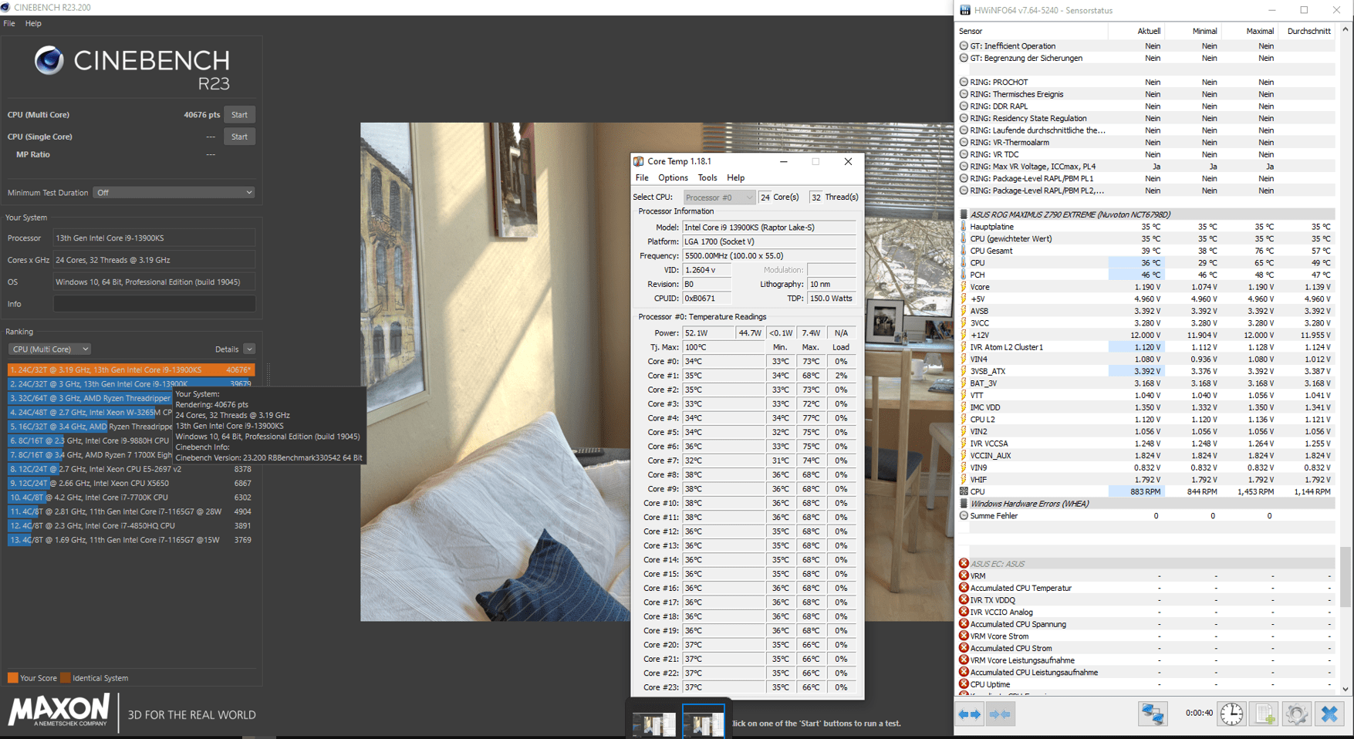Click ASUS ROG MAXIMUS Z790 board chip icon

[x=964, y=214]
